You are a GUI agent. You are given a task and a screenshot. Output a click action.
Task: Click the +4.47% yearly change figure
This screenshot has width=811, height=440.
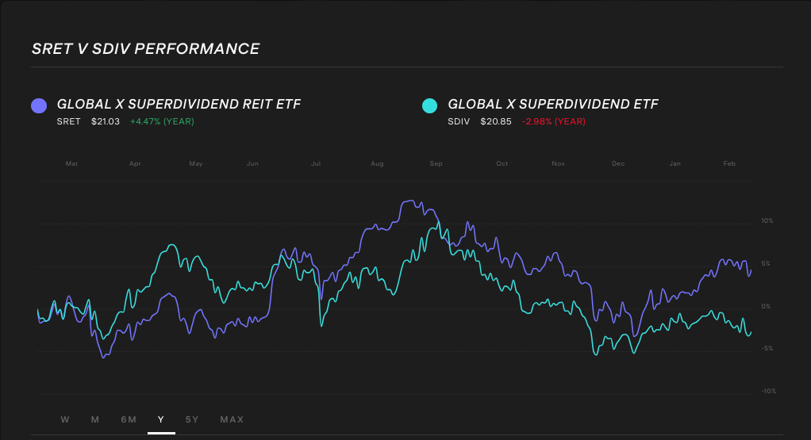pyautogui.click(x=162, y=121)
